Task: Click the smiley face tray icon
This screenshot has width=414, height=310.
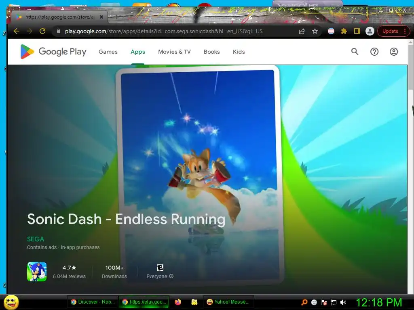Action: 314,302
